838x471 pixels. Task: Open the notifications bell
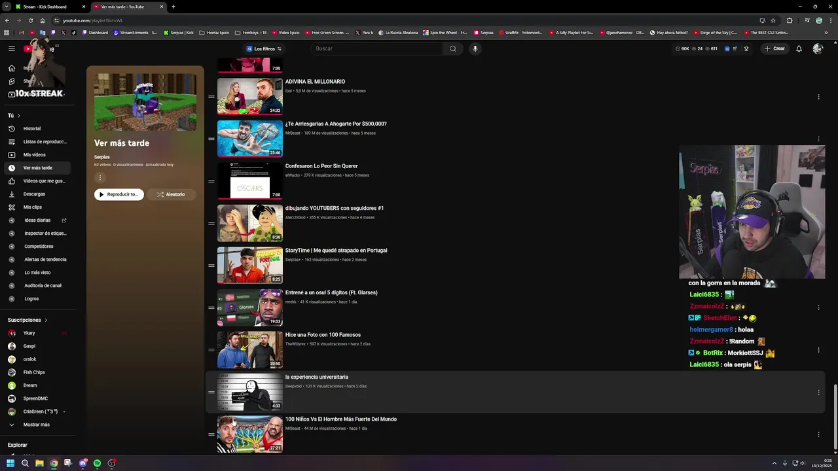799,48
